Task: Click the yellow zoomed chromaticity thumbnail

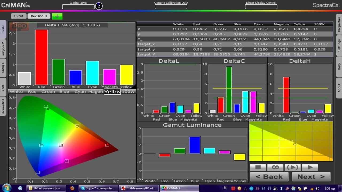Action: (x=291, y=141)
